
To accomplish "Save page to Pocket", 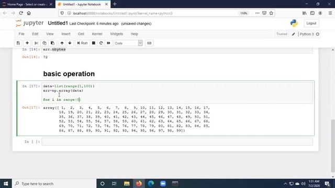I will pos(264,13).
